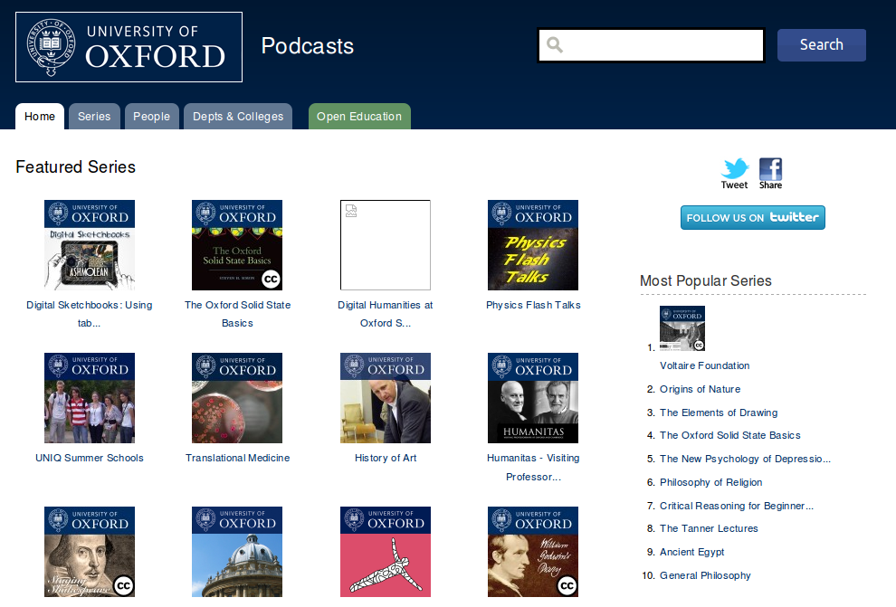896x607 pixels.
Task: Open the Home tab
Action: [x=40, y=117]
